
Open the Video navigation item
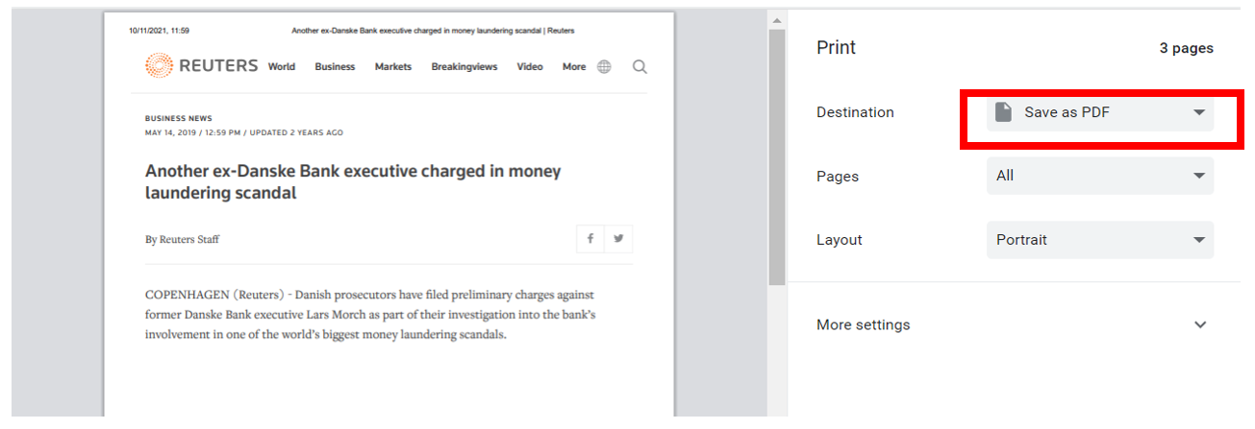pyautogui.click(x=530, y=67)
